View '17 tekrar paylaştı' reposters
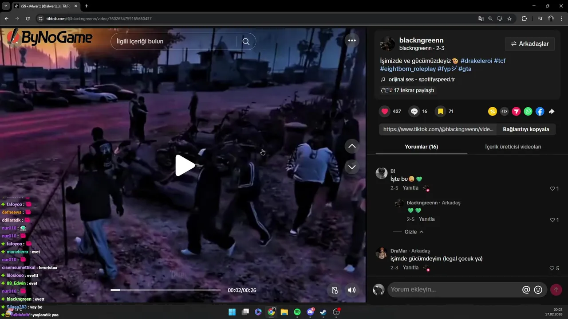Viewport: 568px width, 319px height. [414, 90]
